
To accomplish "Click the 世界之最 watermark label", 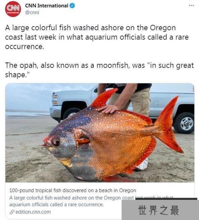I will click(158, 210).
